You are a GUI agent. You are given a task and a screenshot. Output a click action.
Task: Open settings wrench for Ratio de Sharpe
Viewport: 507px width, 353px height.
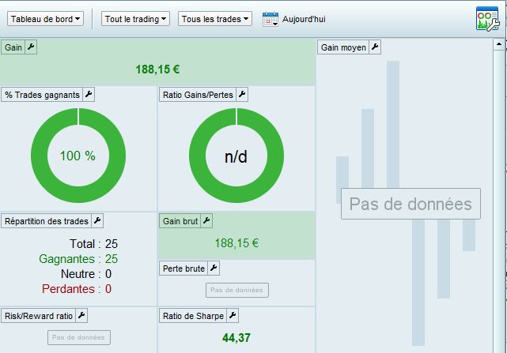(233, 316)
